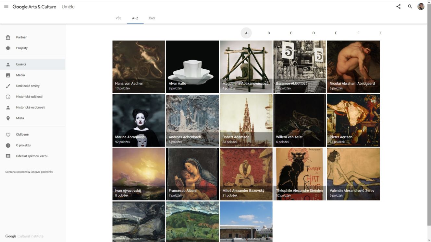Open Robert Adamson artist card
This screenshot has width=431, height=242.
246,121
